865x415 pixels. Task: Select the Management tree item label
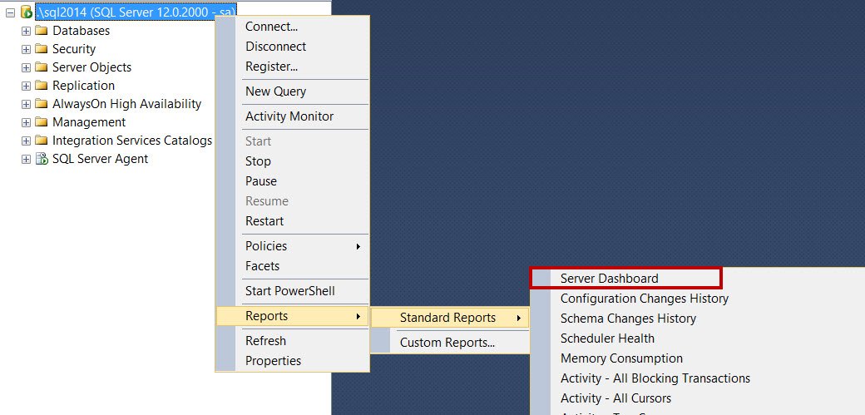pos(89,122)
